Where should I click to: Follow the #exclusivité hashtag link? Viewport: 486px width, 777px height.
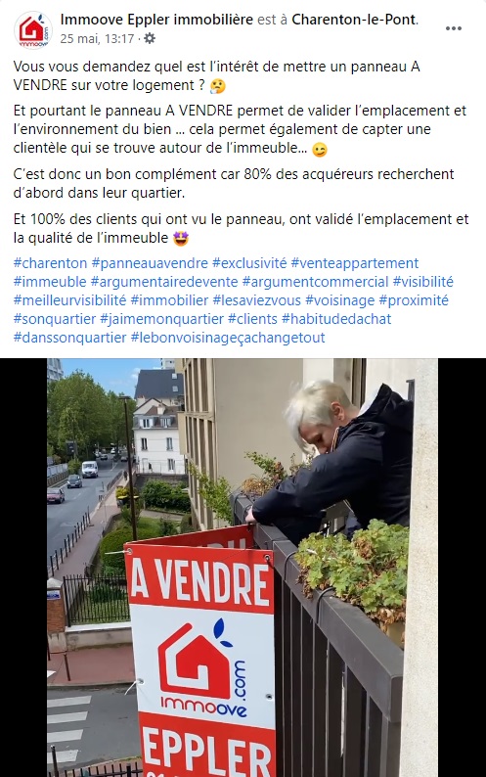(249, 262)
